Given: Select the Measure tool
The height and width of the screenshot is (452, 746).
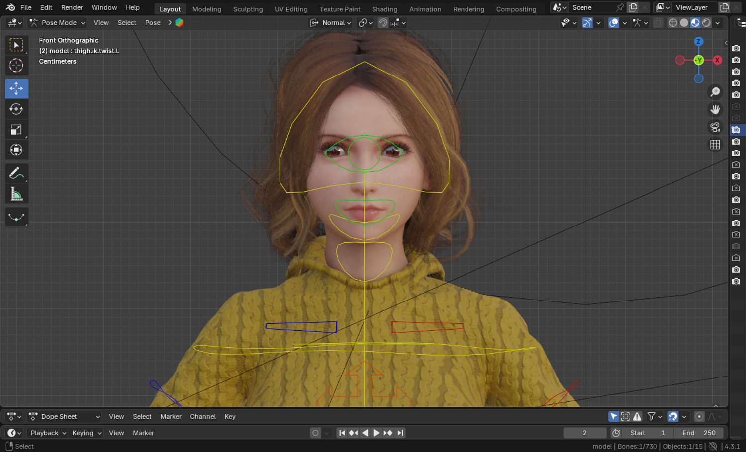Looking at the screenshot, I should coord(16,194).
